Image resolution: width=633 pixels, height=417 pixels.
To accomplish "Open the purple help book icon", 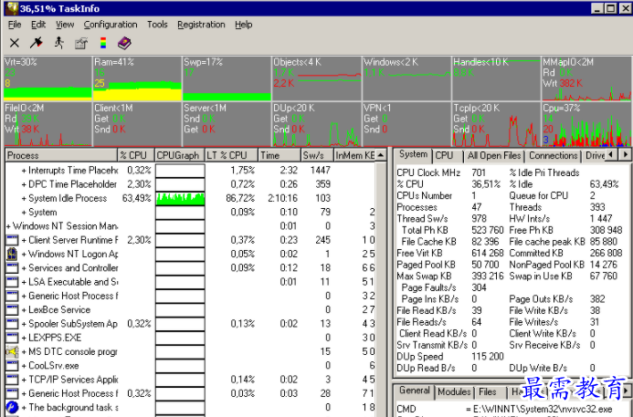I will (x=124, y=43).
